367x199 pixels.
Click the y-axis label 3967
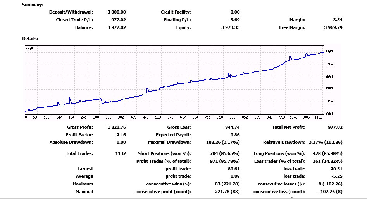329,52
